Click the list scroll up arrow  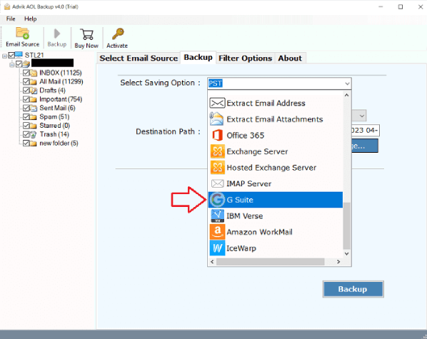pyautogui.click(x=346, y=95)
